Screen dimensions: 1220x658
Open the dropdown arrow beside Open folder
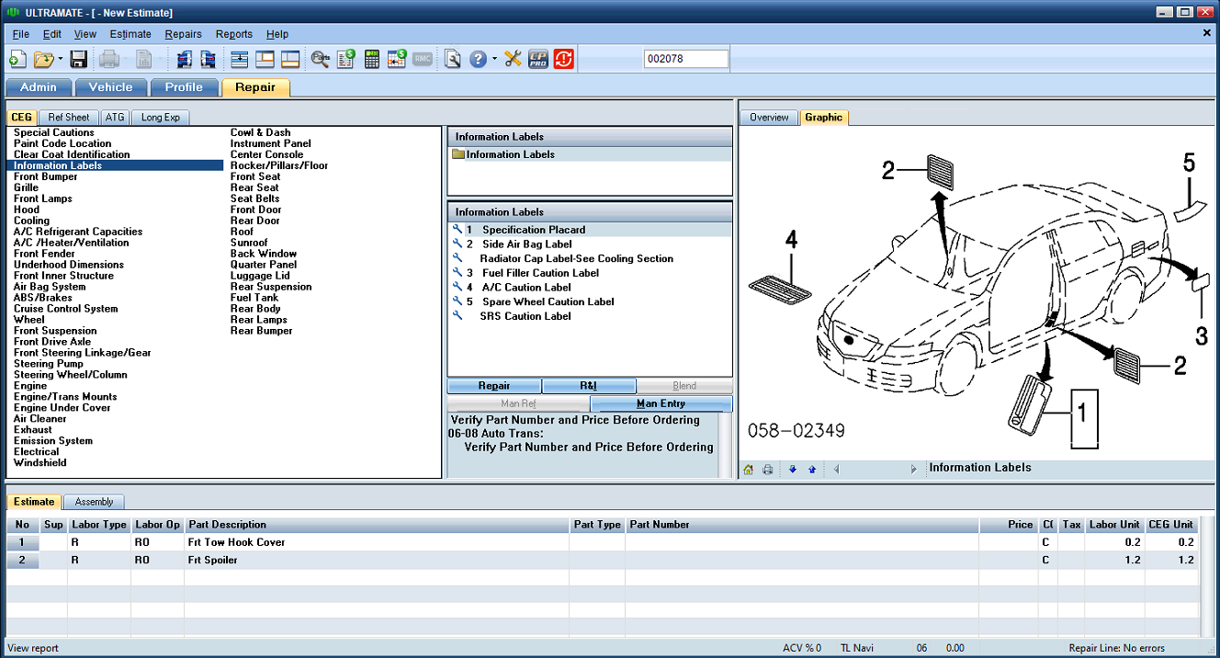click(60, 60)
